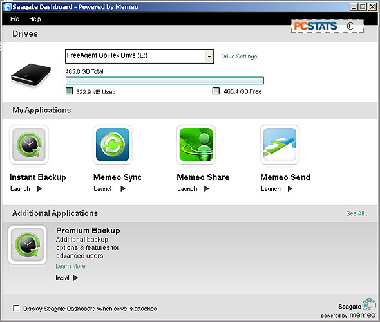
Task: Launch Memeo Send via its Launch text
Action: pos(271,189)
